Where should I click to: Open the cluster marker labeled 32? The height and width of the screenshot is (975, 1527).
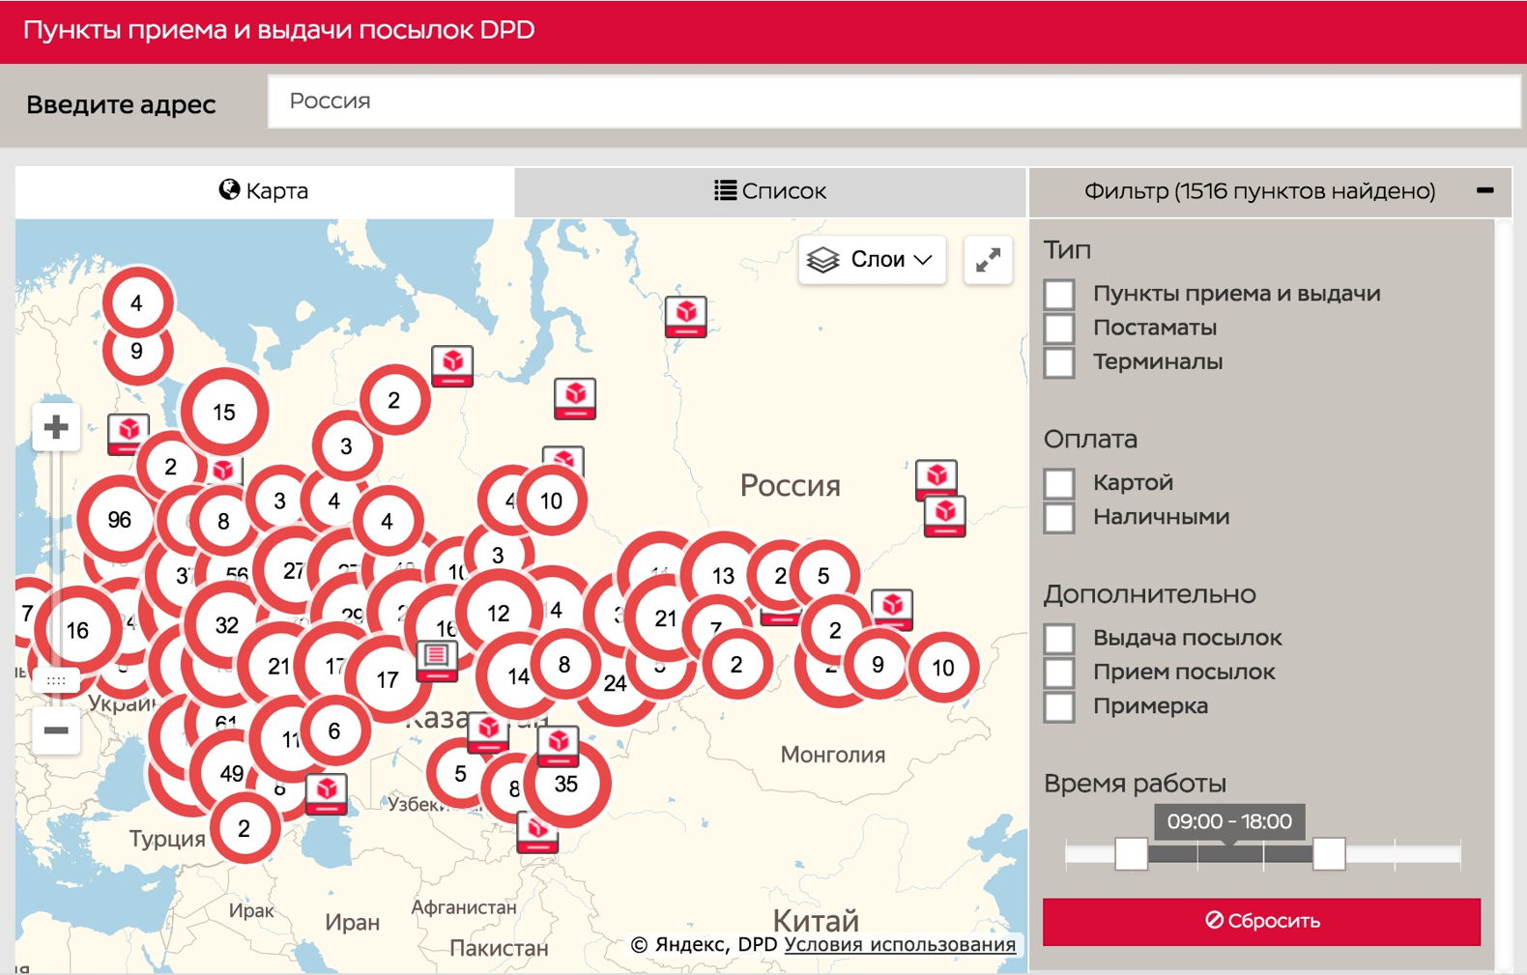227,624
